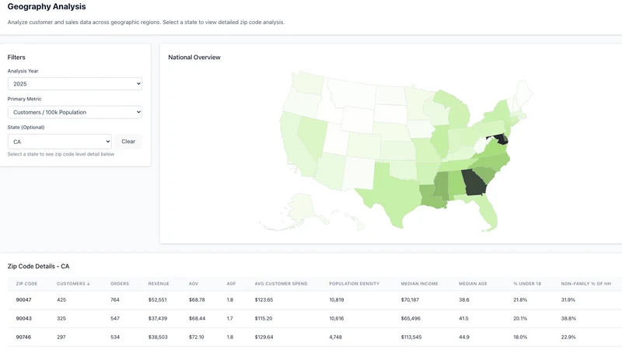The height and width of the screenshot is (350, 622).
Task: Click revenue value $38,503
Action: 158,338
